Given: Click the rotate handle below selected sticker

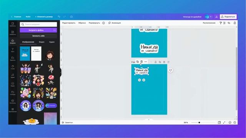Looking at the screenshot, I should click(x=139, y=80).
